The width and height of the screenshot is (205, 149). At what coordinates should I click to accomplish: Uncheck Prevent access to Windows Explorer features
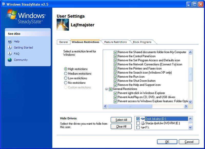(x=115, y=101)
